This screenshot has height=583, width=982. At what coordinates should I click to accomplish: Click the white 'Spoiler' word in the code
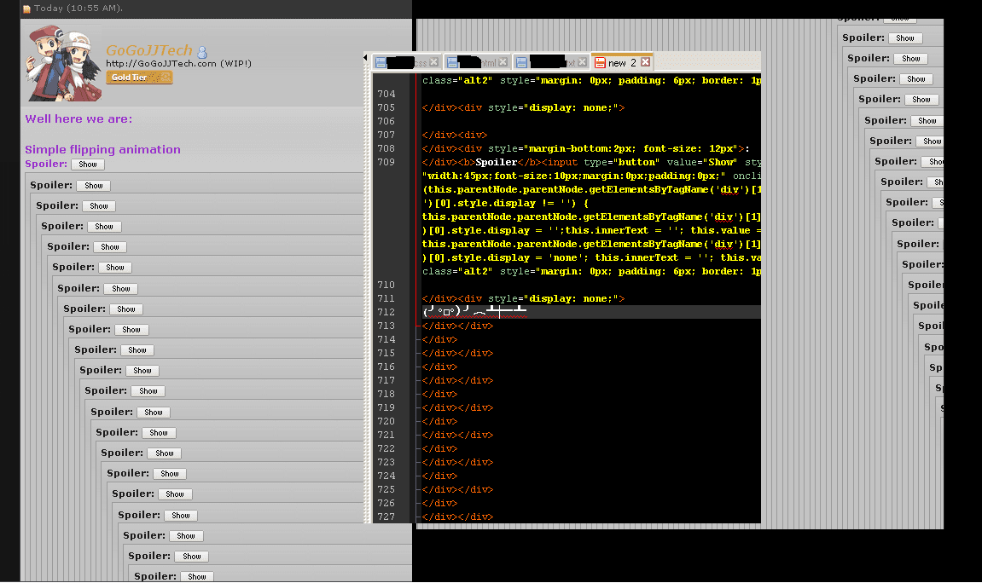(496, 163)
